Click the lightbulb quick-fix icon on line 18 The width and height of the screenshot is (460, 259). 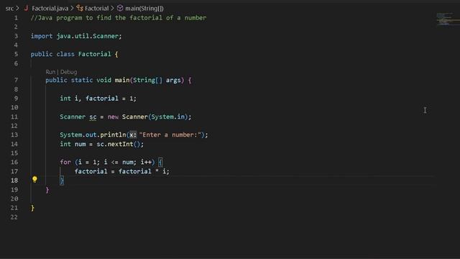pos(34,179)
